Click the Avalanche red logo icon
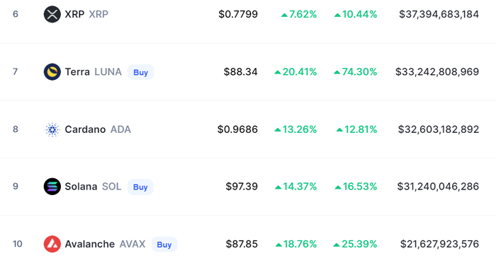The width and height of the screenshot is (496, 263). click(x=52, y=244)
